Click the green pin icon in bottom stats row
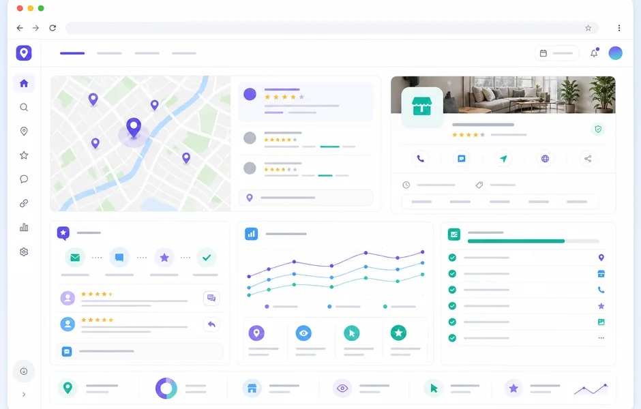The height and width of the screenshot is (409, 641). tap(68, 387)
